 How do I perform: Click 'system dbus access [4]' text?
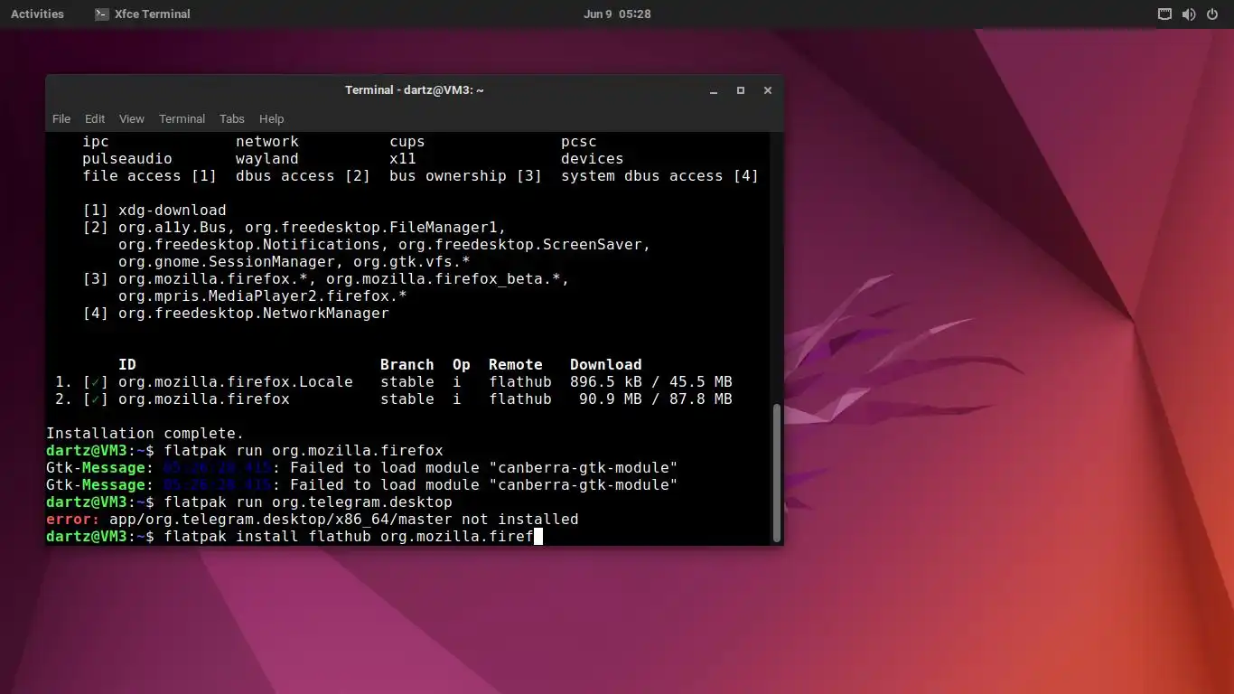coord(660,176)
